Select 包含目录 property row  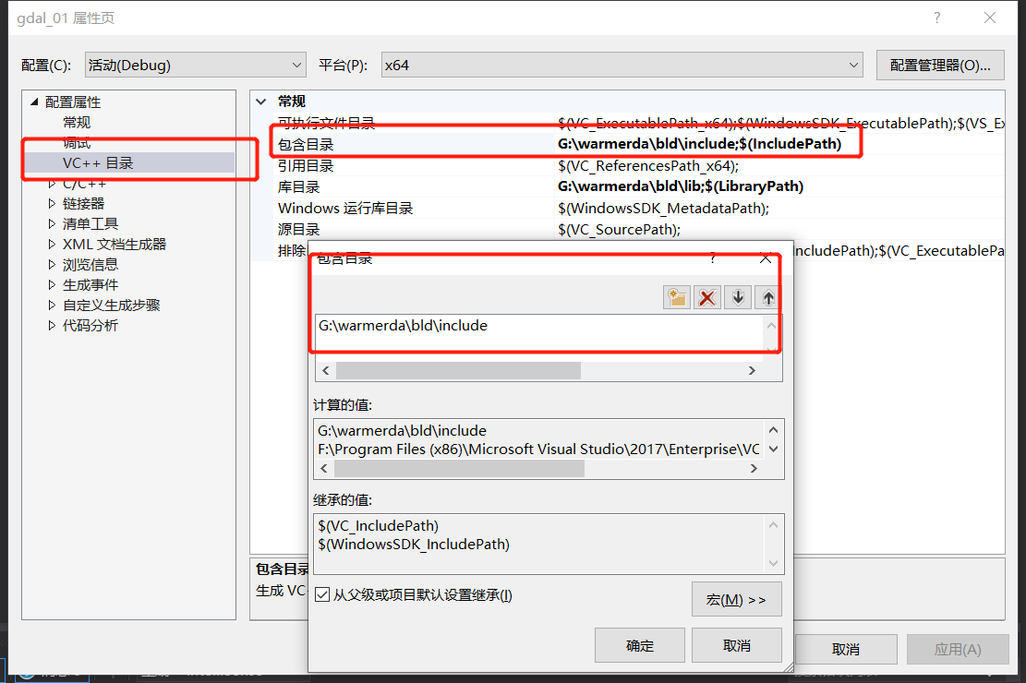[x=637, y=144]
